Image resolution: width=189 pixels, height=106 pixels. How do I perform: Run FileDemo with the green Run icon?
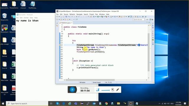point(98,16)
